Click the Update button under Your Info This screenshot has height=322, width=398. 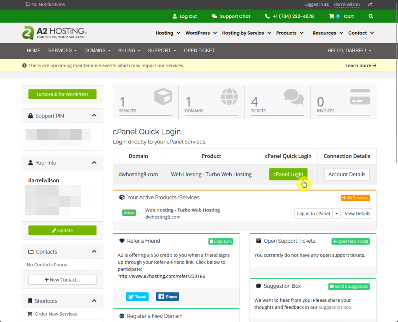(63, 230)
